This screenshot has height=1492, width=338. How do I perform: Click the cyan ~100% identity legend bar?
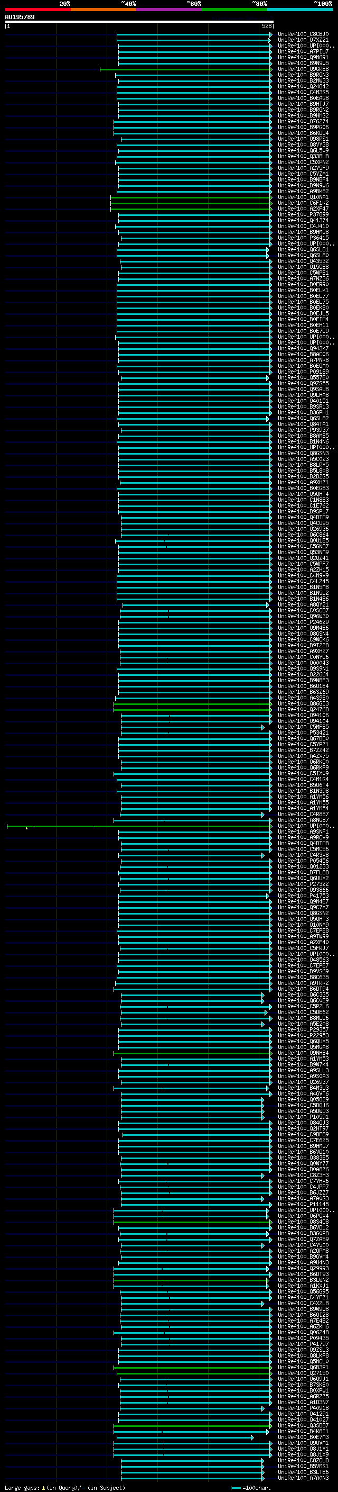point(300,10)
